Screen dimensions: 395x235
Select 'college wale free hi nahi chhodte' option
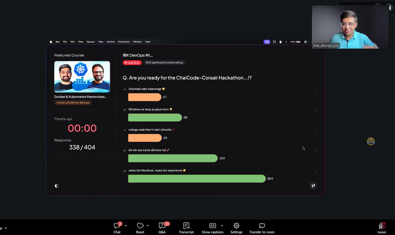tap(151, 130)
